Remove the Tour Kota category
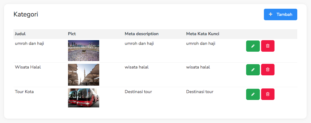Screen dimensions: 311x123 click(268, 94)
